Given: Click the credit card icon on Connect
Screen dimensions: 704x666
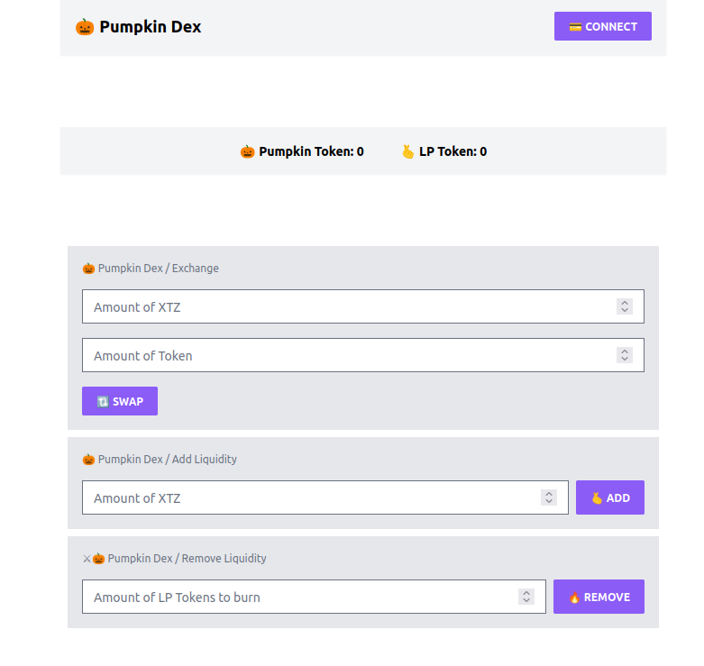Looking at the screenshot, I should [575, 27].
